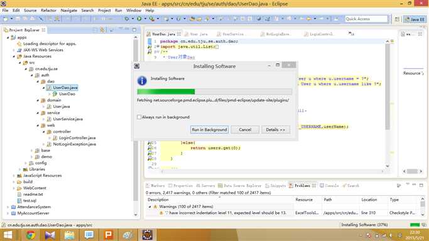This screenshot has height=241, width=429.
Task: Click the Installing Software progress bar
Action: point(214,92)
